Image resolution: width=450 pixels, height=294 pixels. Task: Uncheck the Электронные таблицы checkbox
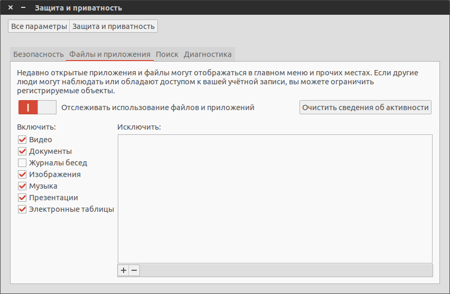[22, 209]
